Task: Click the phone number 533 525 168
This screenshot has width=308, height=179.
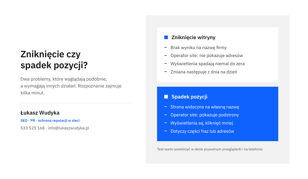Action: 33,128
